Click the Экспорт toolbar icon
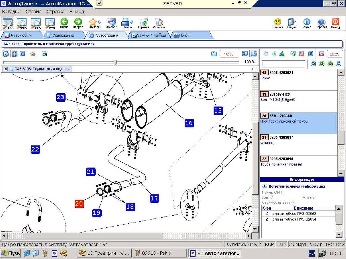346x259 pixels. click(x=111, y=23)
